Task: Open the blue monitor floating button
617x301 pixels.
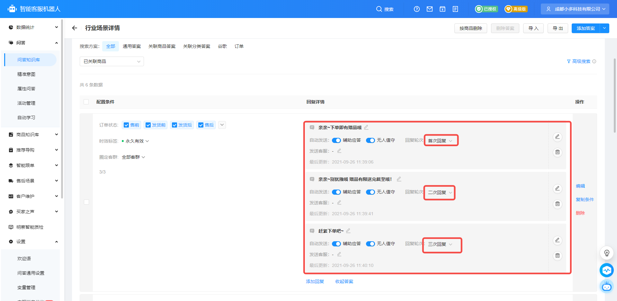Action: [x=607, y=270]
